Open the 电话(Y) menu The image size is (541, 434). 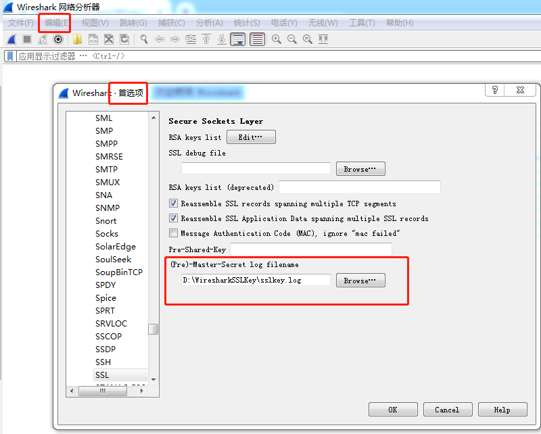tap(284, 23)
